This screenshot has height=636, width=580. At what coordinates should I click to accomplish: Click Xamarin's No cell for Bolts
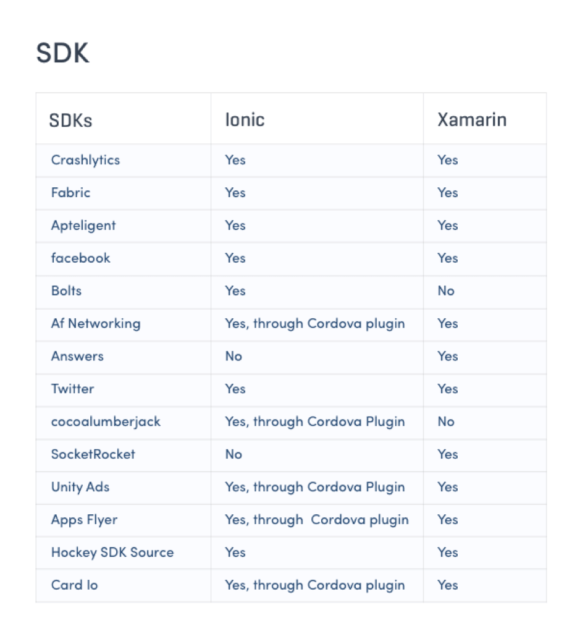pos(446,291)
